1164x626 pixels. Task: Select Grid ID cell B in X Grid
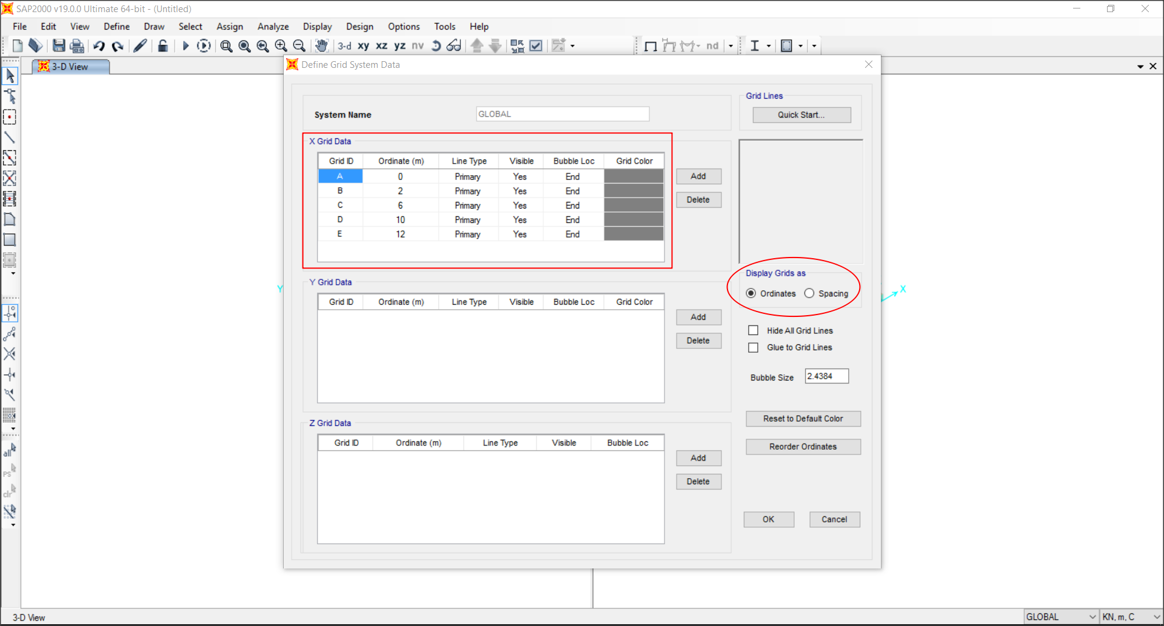click(x=340, y=191)
